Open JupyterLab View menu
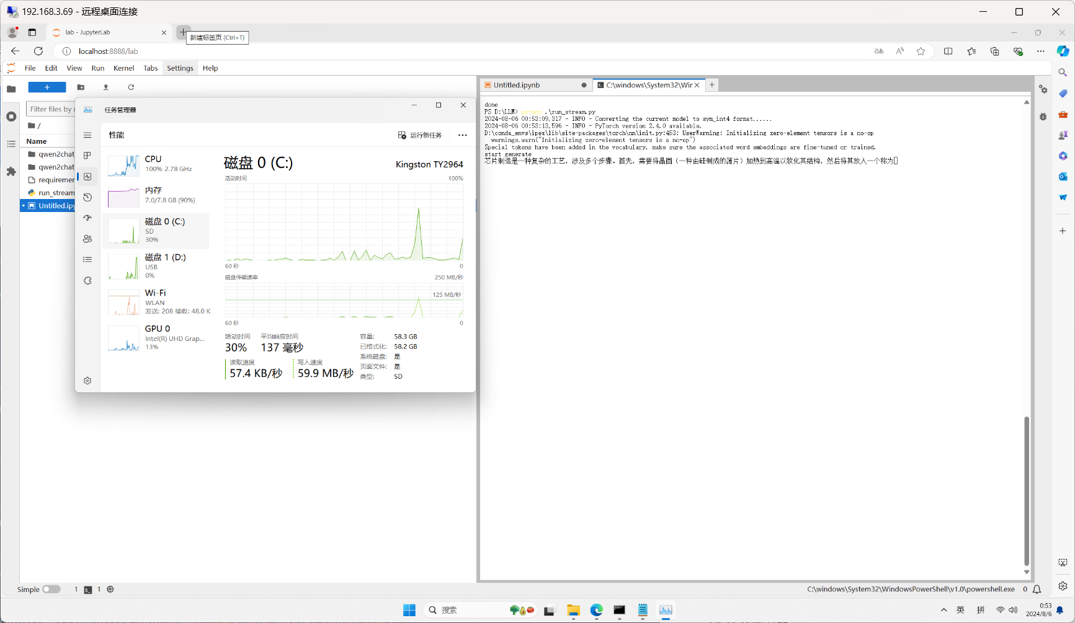Viewport: 1075px width, 623px height. [x=74, y=68]
